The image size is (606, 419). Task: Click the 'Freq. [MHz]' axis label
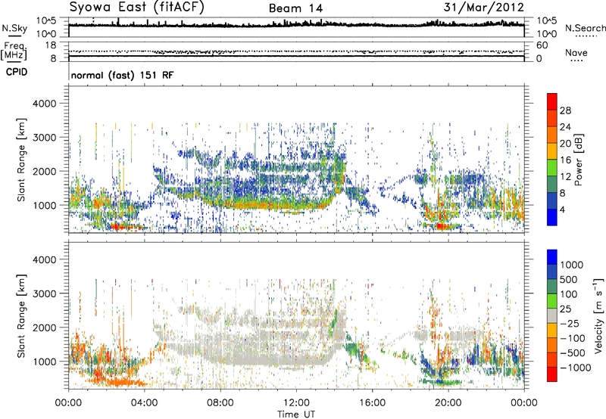(14, 51)
